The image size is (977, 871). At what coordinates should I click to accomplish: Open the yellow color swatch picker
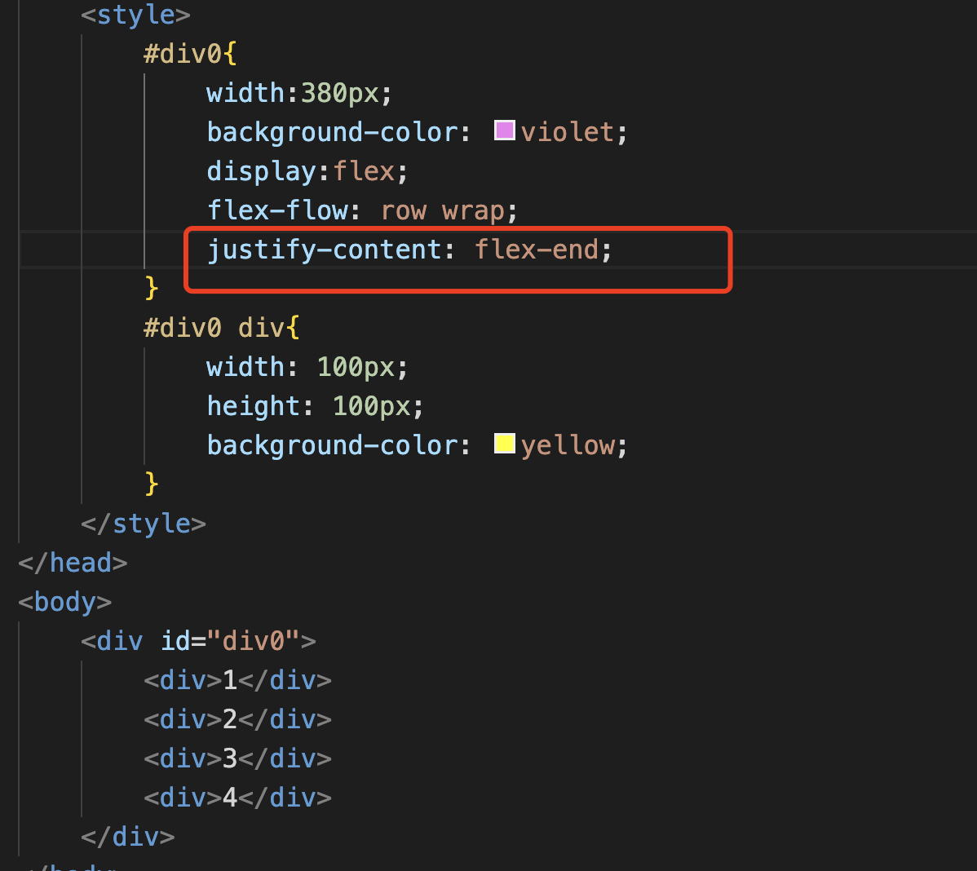point(505,444)
